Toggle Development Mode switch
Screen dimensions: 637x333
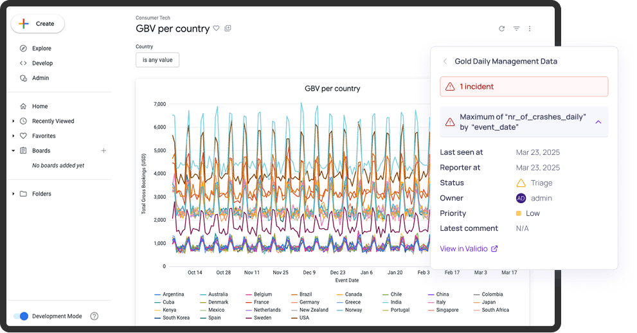(21, 316)
